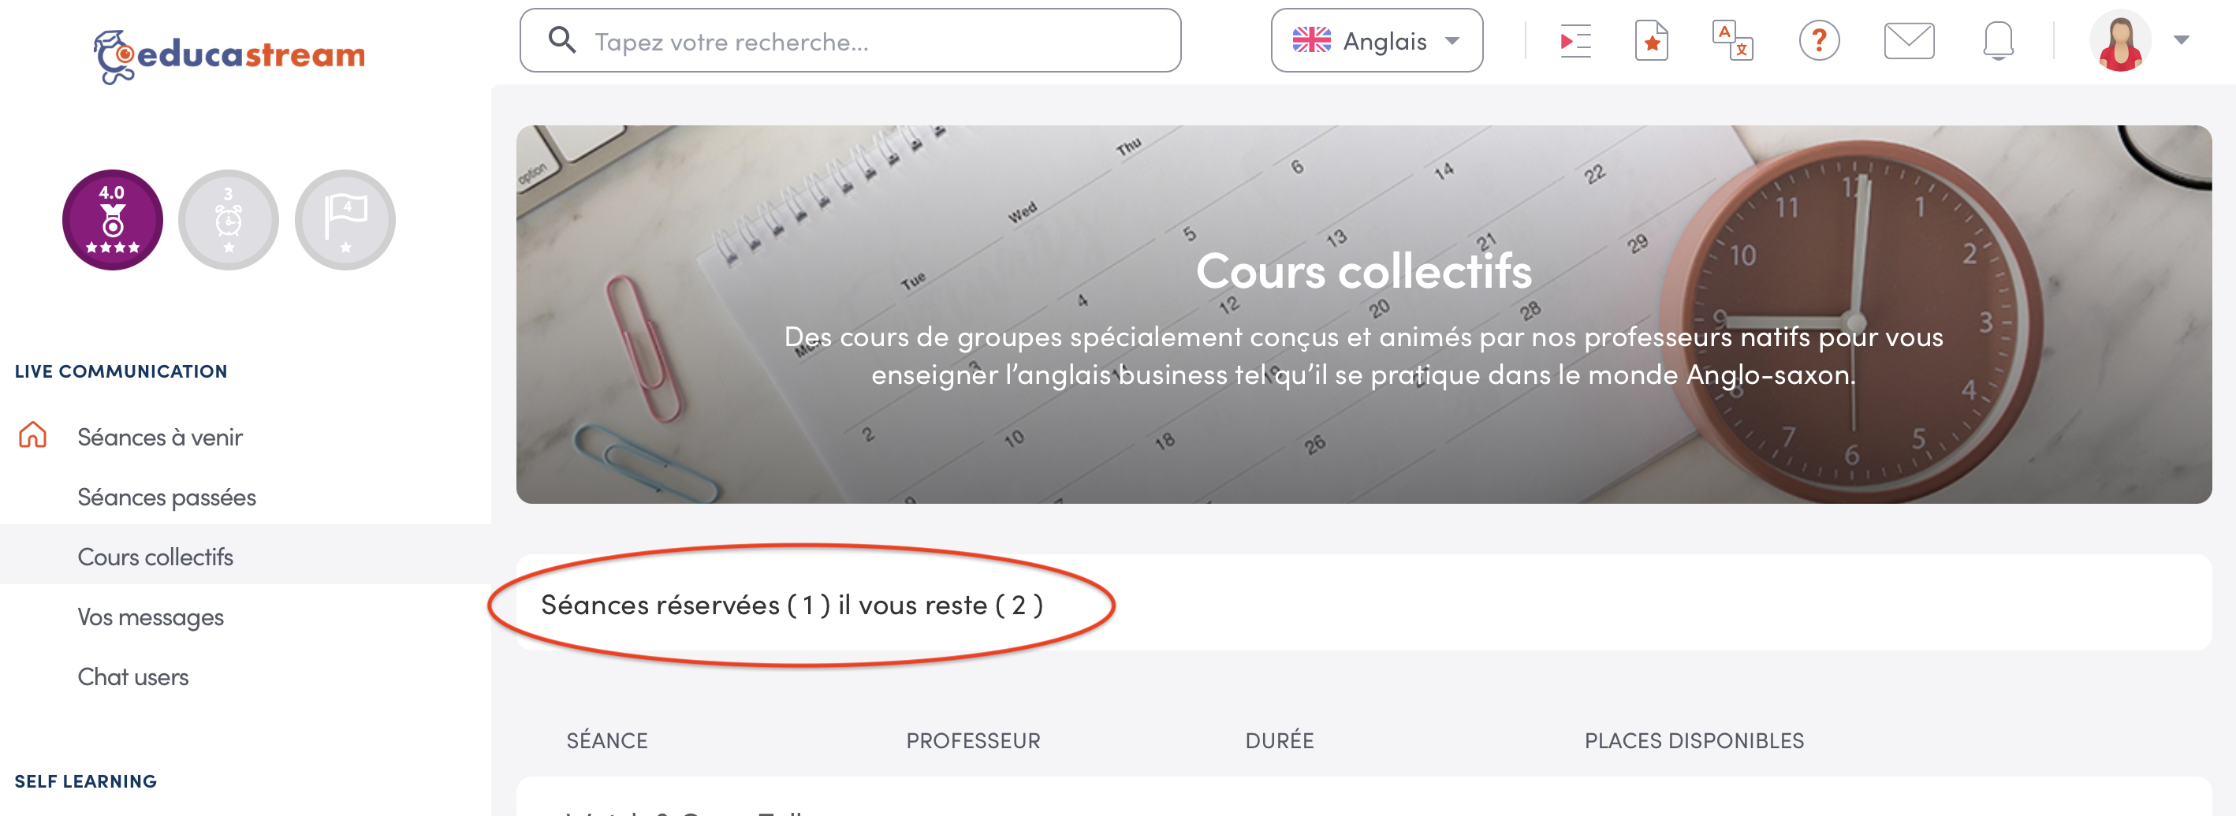Open the messages envelope icon

pyautogui.click(x=1909, y=40)
